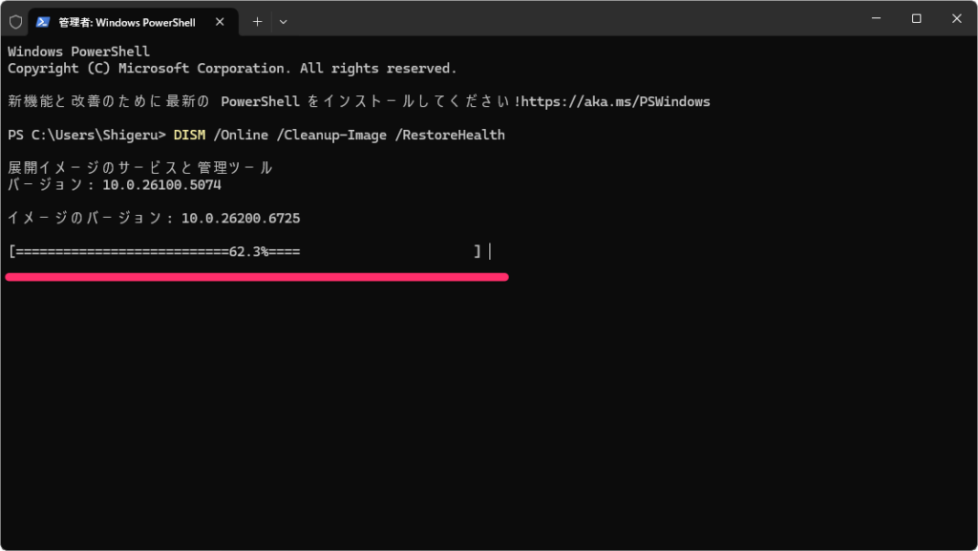Click the image version number 10.0.26200.6725
This screenshot has width=978, height=551.
coord(241,219)
